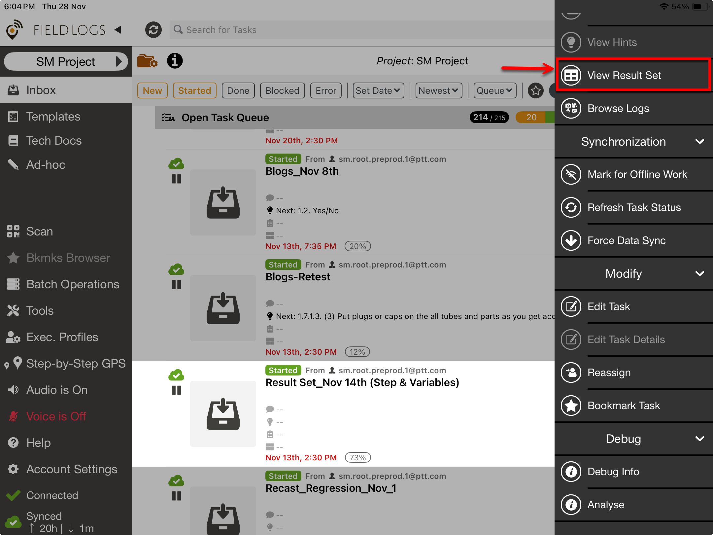Open the Newest sort dropdown
The height and width of the screenshot is (535, 713).
[x=438, y=90]
